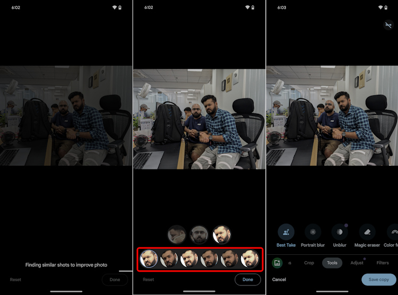Image resolution: width=398 pixels, height=295 pixels.
Task: Tap the HDR off icon in the right screen
Action: (388, 25)
